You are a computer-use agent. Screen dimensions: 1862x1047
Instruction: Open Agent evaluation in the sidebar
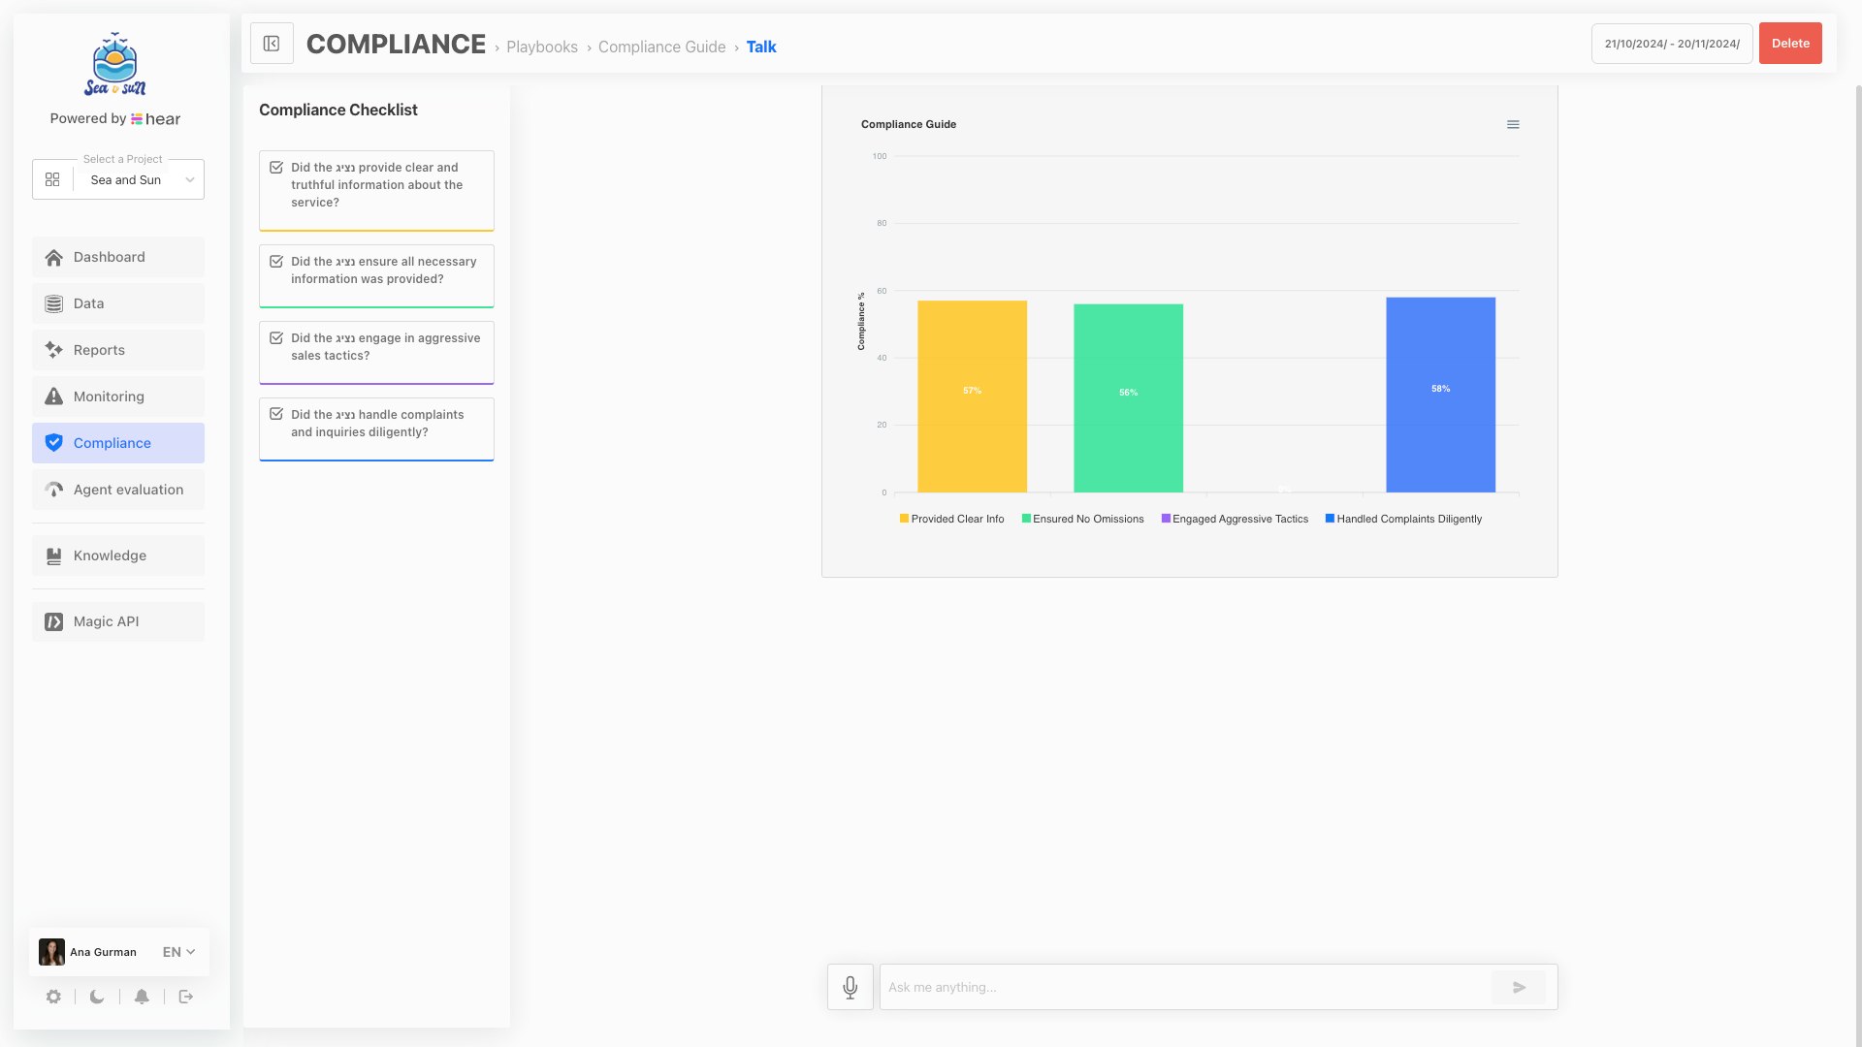(x=53, y=490)
